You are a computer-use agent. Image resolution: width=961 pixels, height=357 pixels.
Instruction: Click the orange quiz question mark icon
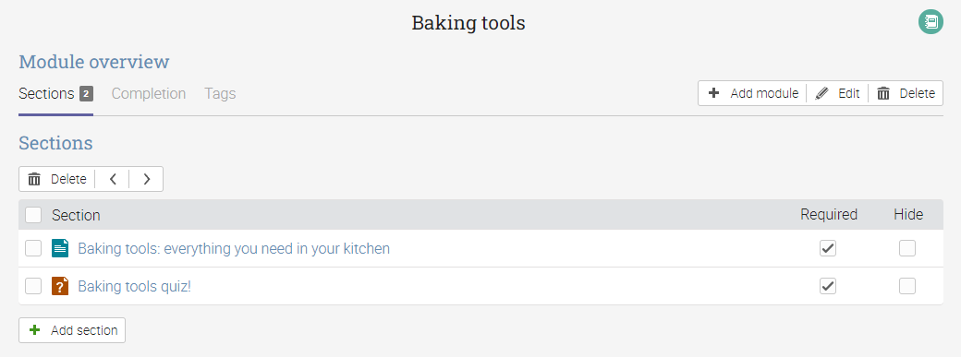tap(60, 286)
